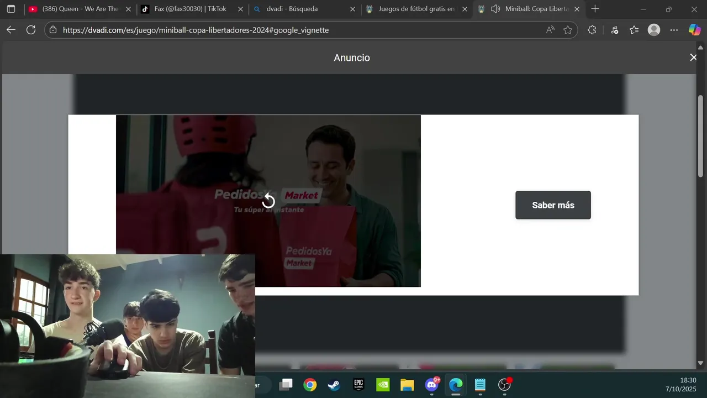
Task: Open the Favorites list
Action: click(634, 30)
